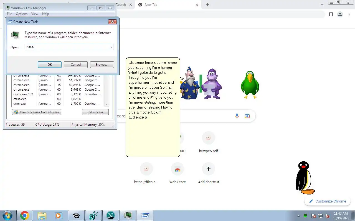Click the Task Manager CPU meter tray icon
355x221 pixels.
[x=305, y=216]
